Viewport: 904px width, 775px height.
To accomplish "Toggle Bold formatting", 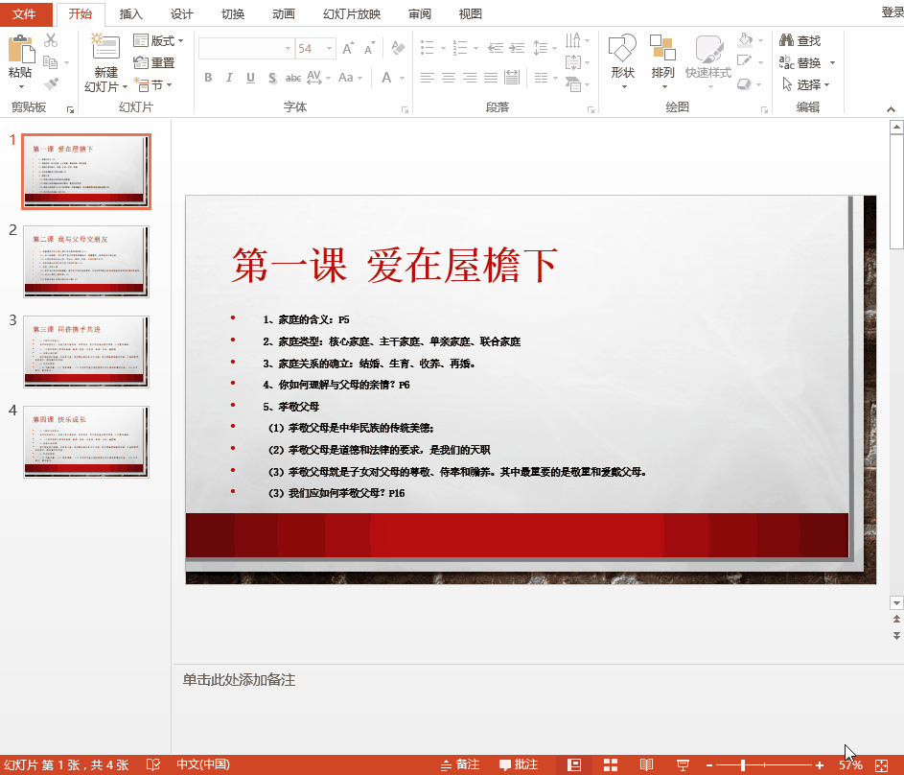I will tap(208, 78).
